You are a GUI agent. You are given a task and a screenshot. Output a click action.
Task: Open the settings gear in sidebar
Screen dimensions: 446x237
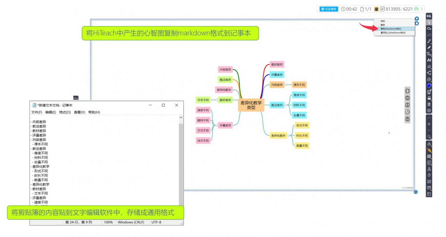429,111
